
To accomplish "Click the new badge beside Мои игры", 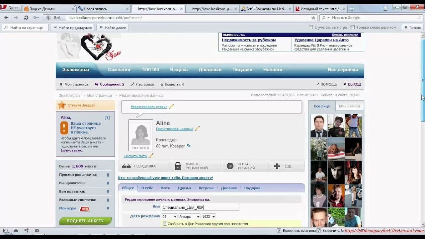I will (x=85, y=209).
